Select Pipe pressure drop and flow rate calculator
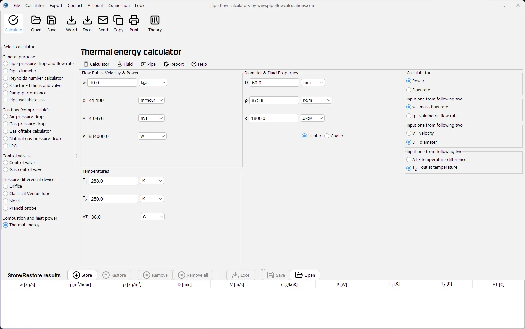 [38, 64]
